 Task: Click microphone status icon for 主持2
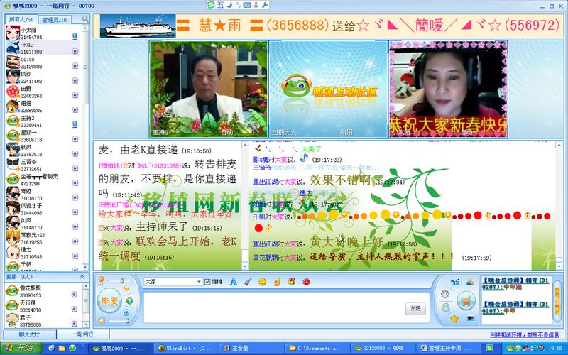click(75, 124)
